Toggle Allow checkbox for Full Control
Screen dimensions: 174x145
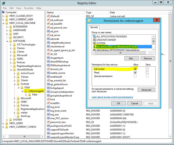tap(135, 69)
